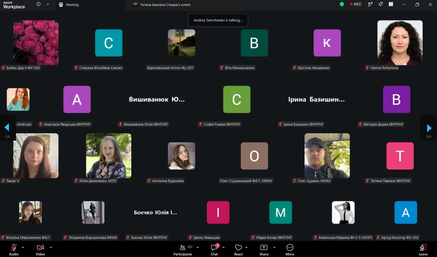
Task: Open the screen share tab of Тетяна Іванівна Стецюк
Action: (162, 5)
